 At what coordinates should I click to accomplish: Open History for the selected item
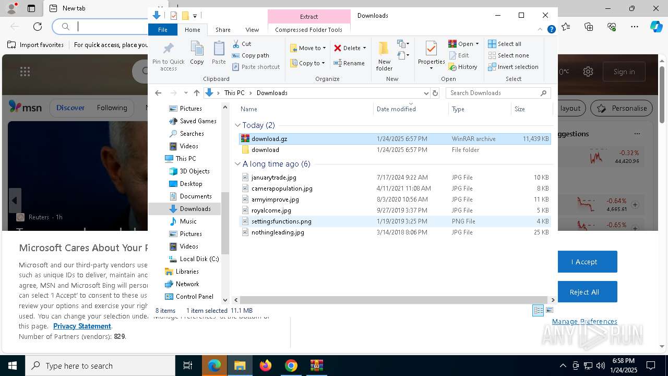pyautogui.click(x=463, y=67)
